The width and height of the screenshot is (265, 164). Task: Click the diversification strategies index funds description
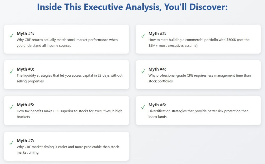tap(198, 114)
